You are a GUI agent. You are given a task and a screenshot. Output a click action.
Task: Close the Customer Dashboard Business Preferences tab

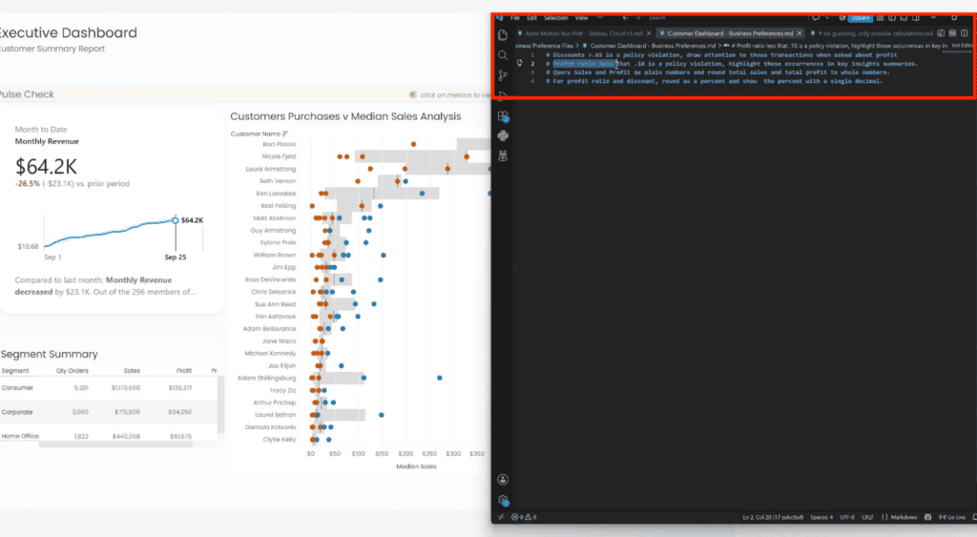click(x=800, y=33)
